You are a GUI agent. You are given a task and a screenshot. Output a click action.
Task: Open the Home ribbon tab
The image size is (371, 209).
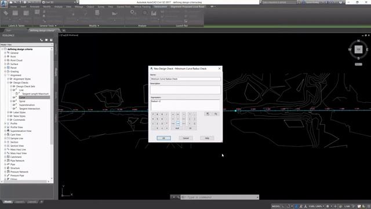tap(13, 6)
